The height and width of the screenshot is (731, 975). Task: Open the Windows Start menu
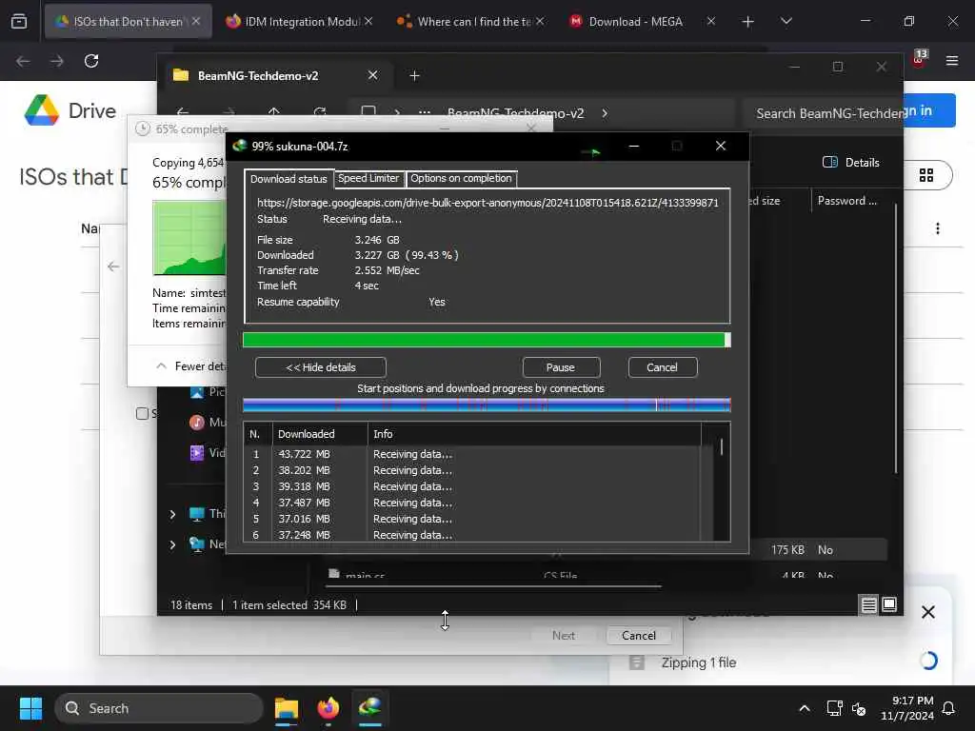[30, 708]
